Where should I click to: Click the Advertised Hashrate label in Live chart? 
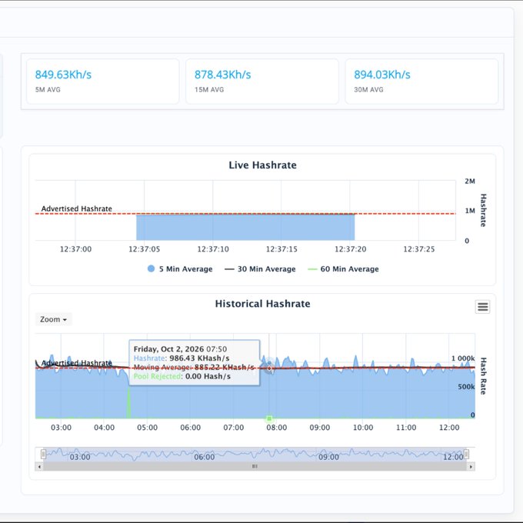point(76,208)
